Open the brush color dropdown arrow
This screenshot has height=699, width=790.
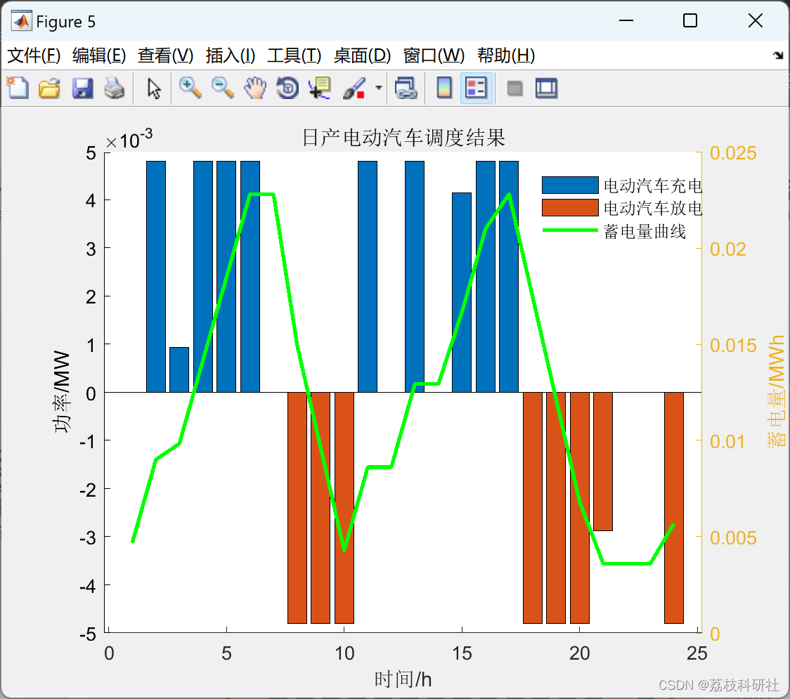point(379,88)
